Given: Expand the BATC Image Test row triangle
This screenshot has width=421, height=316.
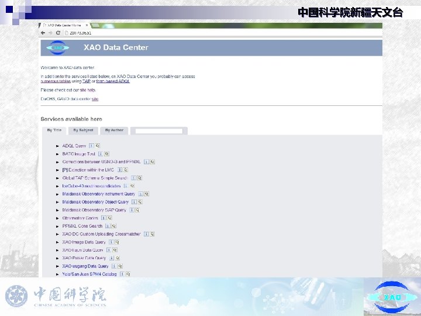Looking at the screenshot, I should click(x=57, y=154).
